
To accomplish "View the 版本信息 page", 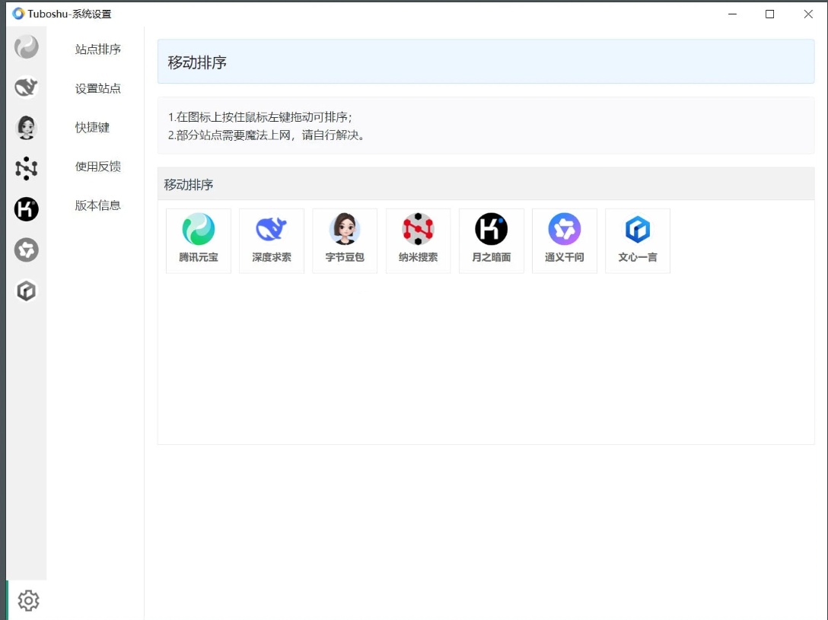I will pyautogui.click(x=97, y=205).
